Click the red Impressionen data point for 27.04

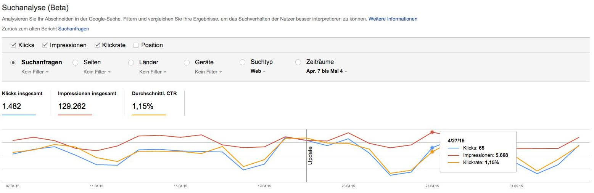(432, 132)
